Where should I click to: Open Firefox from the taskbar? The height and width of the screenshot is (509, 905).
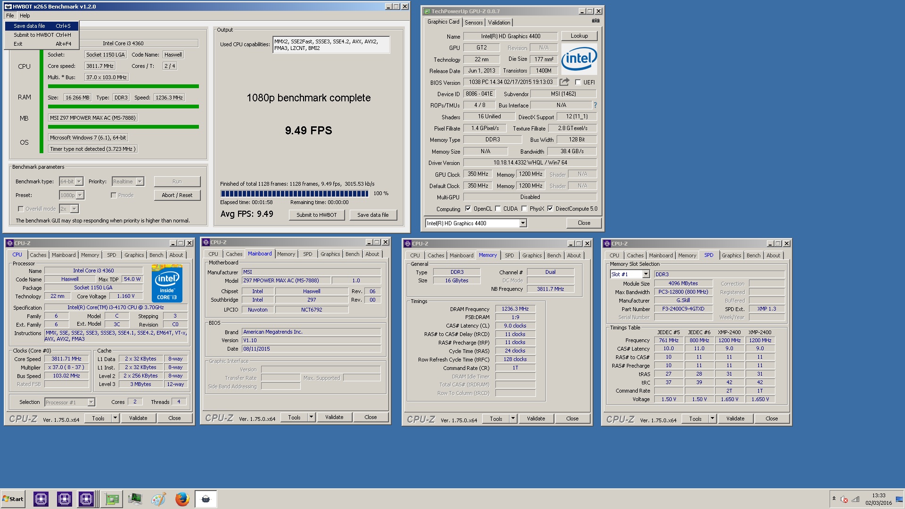point(182,499)
